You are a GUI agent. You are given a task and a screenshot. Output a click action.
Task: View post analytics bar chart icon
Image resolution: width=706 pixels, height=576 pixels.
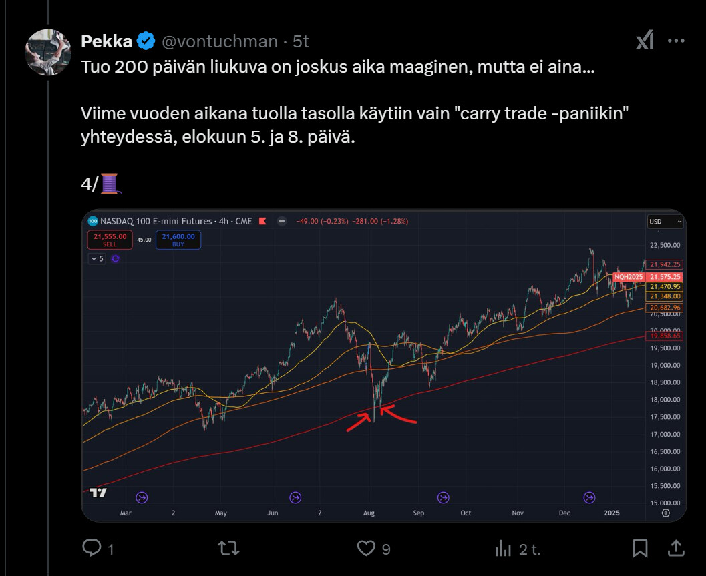coord(502,549)
